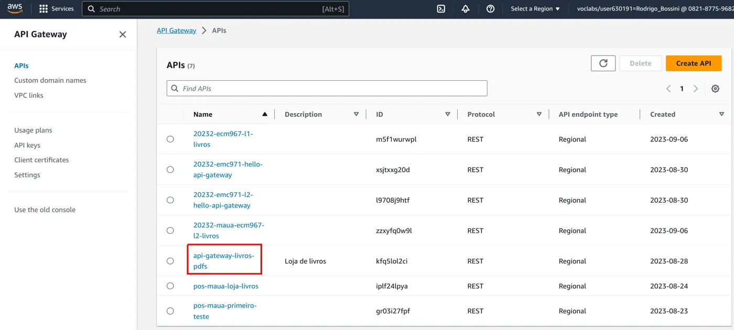Go to previous page of APIs
Viewport: 734px width, 330px height.
(x=668, y=89)
